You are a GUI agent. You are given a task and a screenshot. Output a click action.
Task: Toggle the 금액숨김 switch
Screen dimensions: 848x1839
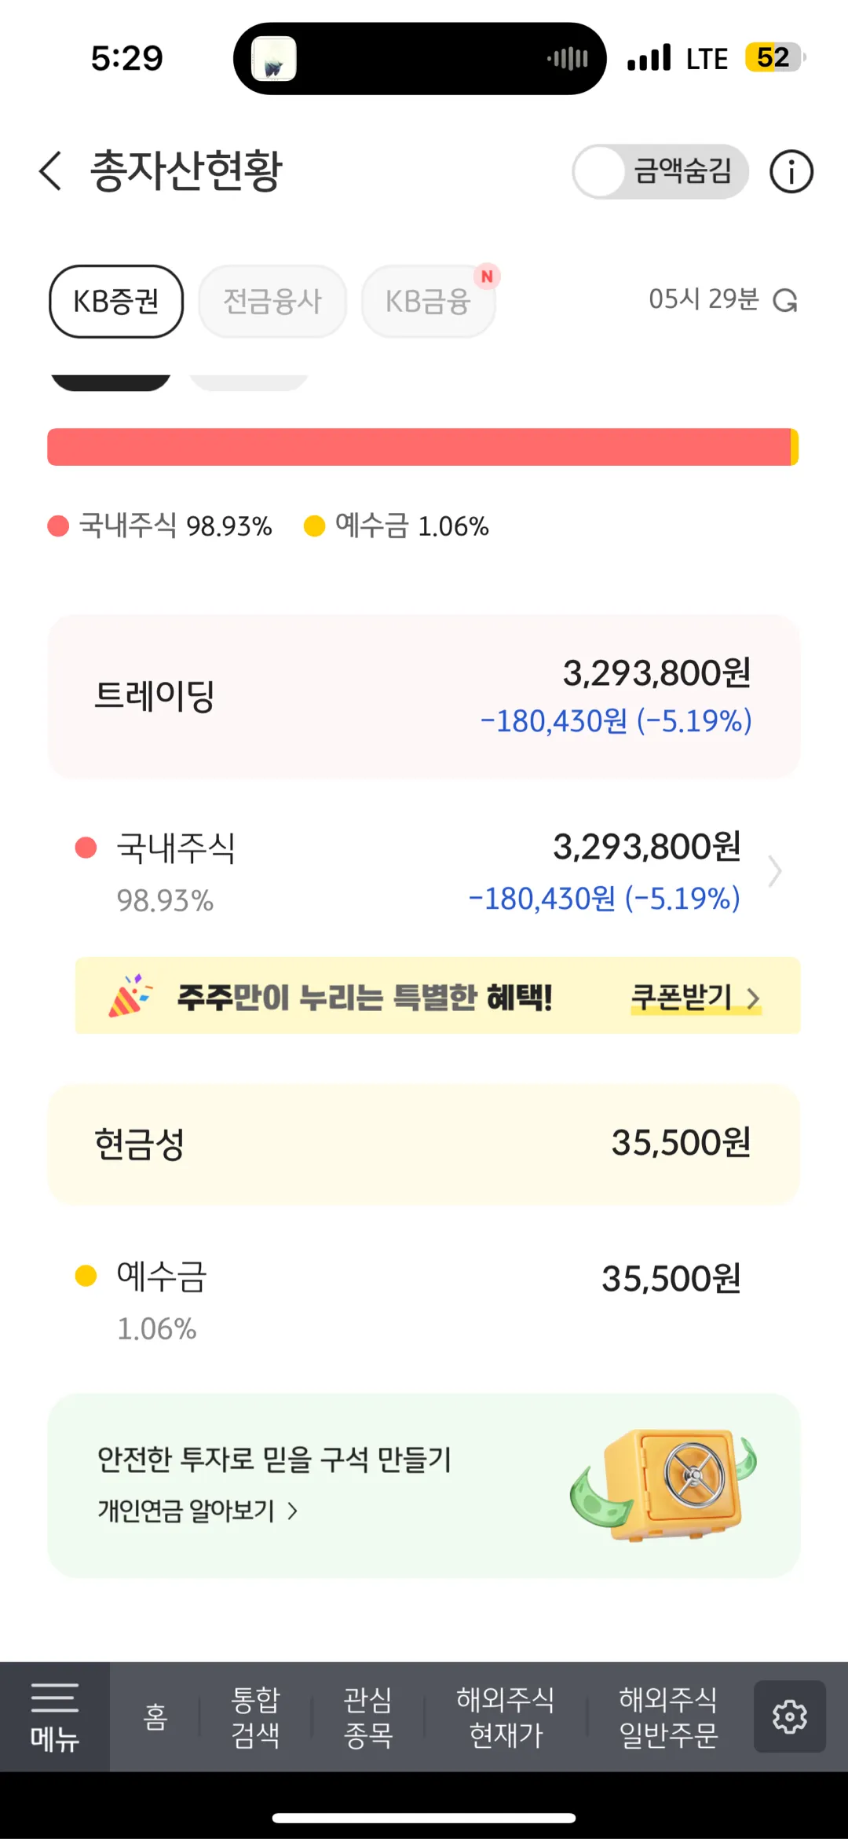pyautogui.click(x=660, y=171)
